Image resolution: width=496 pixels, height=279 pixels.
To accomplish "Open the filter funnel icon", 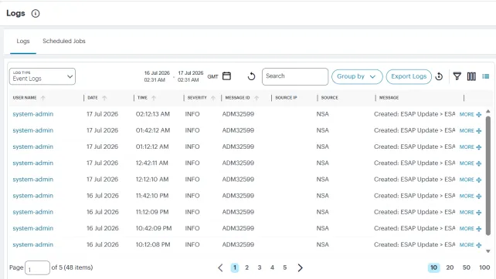I will click(x=457, y=76).
